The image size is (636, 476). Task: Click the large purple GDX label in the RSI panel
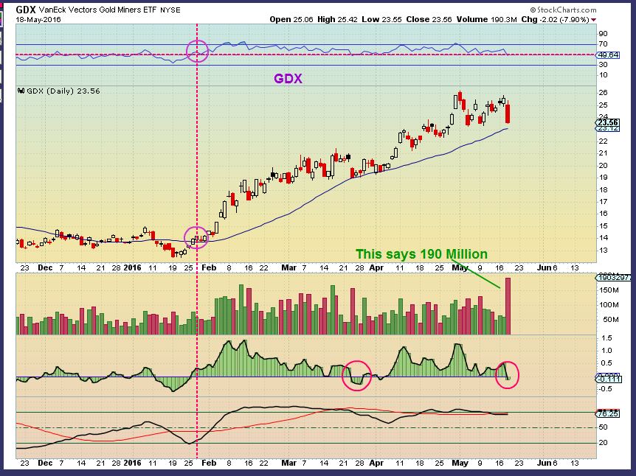coord(288,79)
